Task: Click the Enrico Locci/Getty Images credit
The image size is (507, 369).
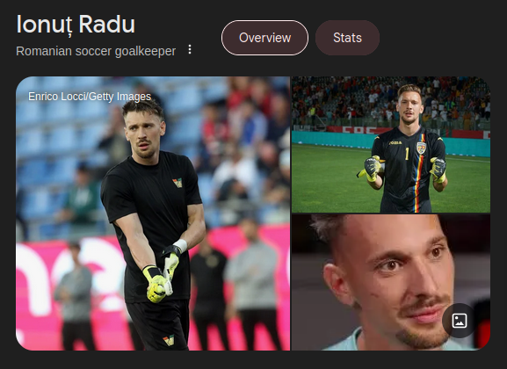Action: tap(90, 97)
